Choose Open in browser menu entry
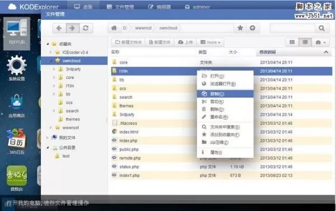 (x=225, y=84)
